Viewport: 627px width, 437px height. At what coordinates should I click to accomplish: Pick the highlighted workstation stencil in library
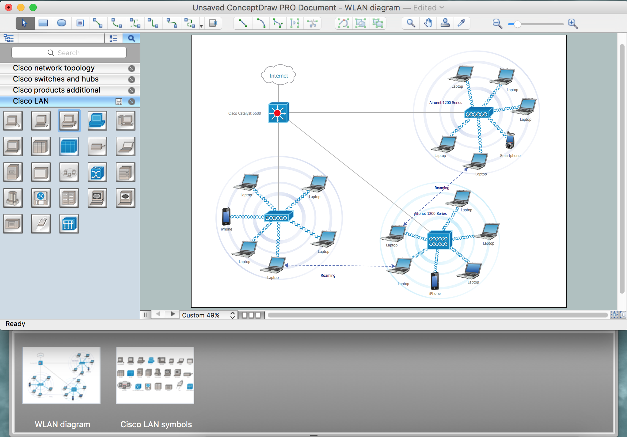point(69,121)
